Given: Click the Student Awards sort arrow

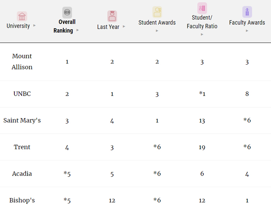Looking at the screenshot, I should coord(157,31).
